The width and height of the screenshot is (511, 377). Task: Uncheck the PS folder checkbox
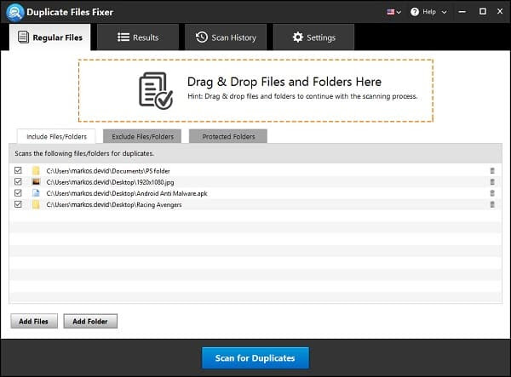pyautogui.click(x=18, y=170)
